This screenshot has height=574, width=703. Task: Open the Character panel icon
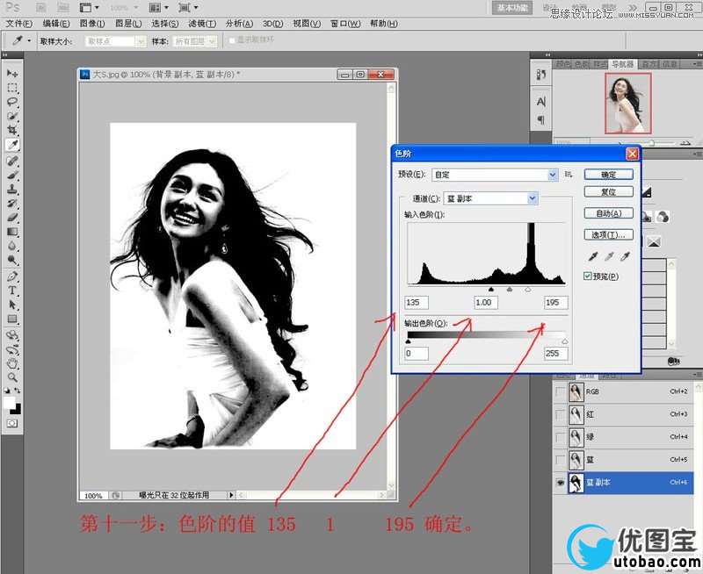pos(541,102)
